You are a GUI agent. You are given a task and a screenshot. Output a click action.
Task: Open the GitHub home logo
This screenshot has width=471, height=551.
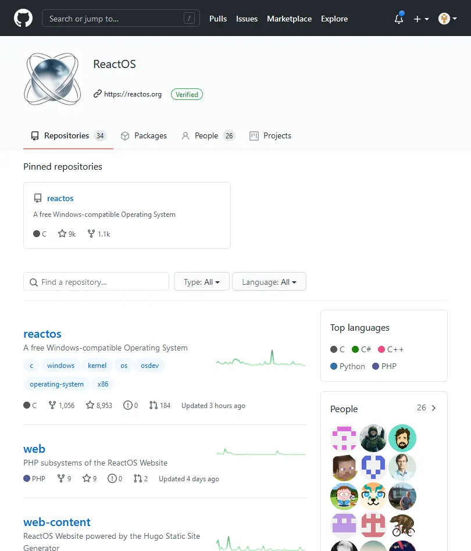coord(23,18)
